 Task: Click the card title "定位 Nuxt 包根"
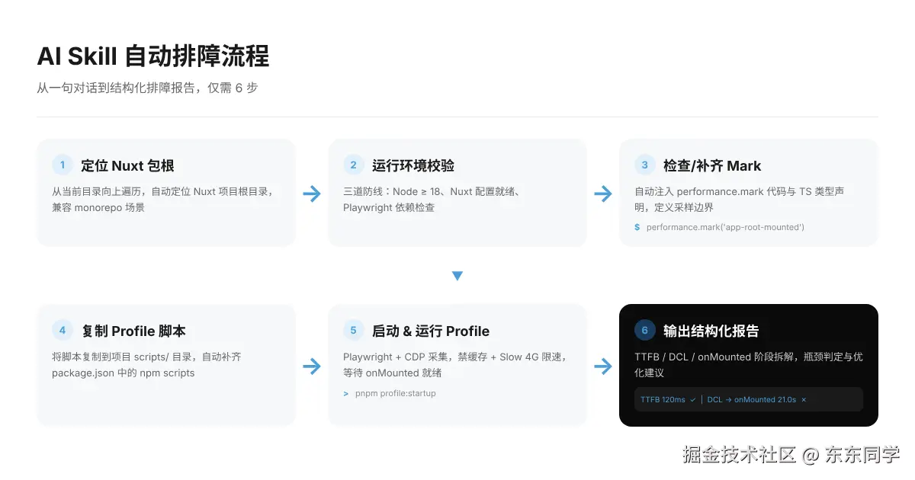click(127, 165)
